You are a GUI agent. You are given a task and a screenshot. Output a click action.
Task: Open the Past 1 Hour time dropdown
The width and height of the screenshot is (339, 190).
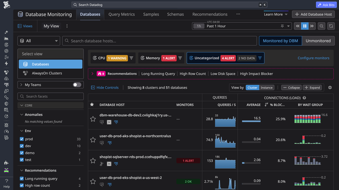pyautogui.click(x=242, y=26)
